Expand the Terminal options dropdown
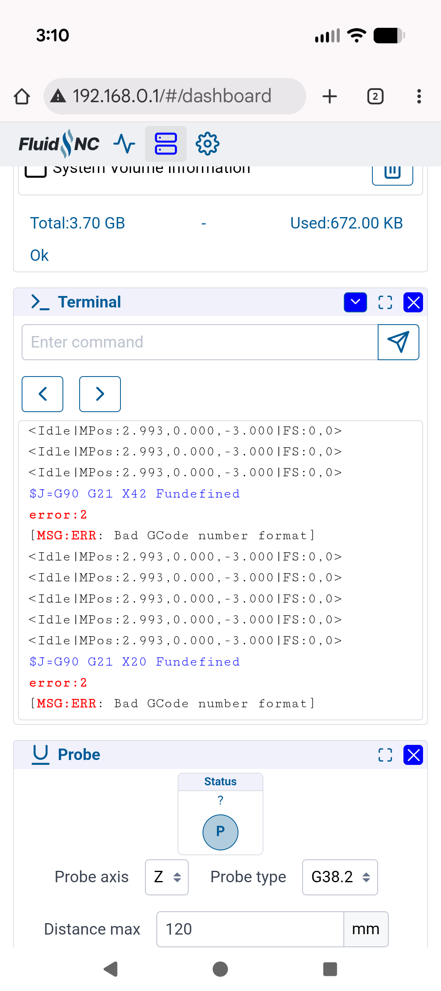Viewport: 441px width, 991px height. [355, 303]
